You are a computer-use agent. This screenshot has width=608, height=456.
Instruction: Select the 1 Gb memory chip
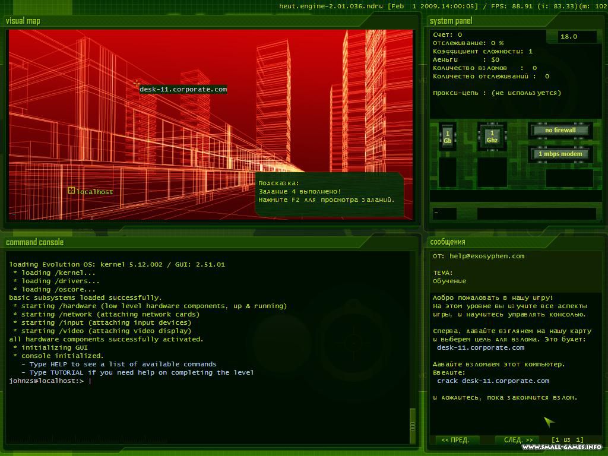(448, 137)
